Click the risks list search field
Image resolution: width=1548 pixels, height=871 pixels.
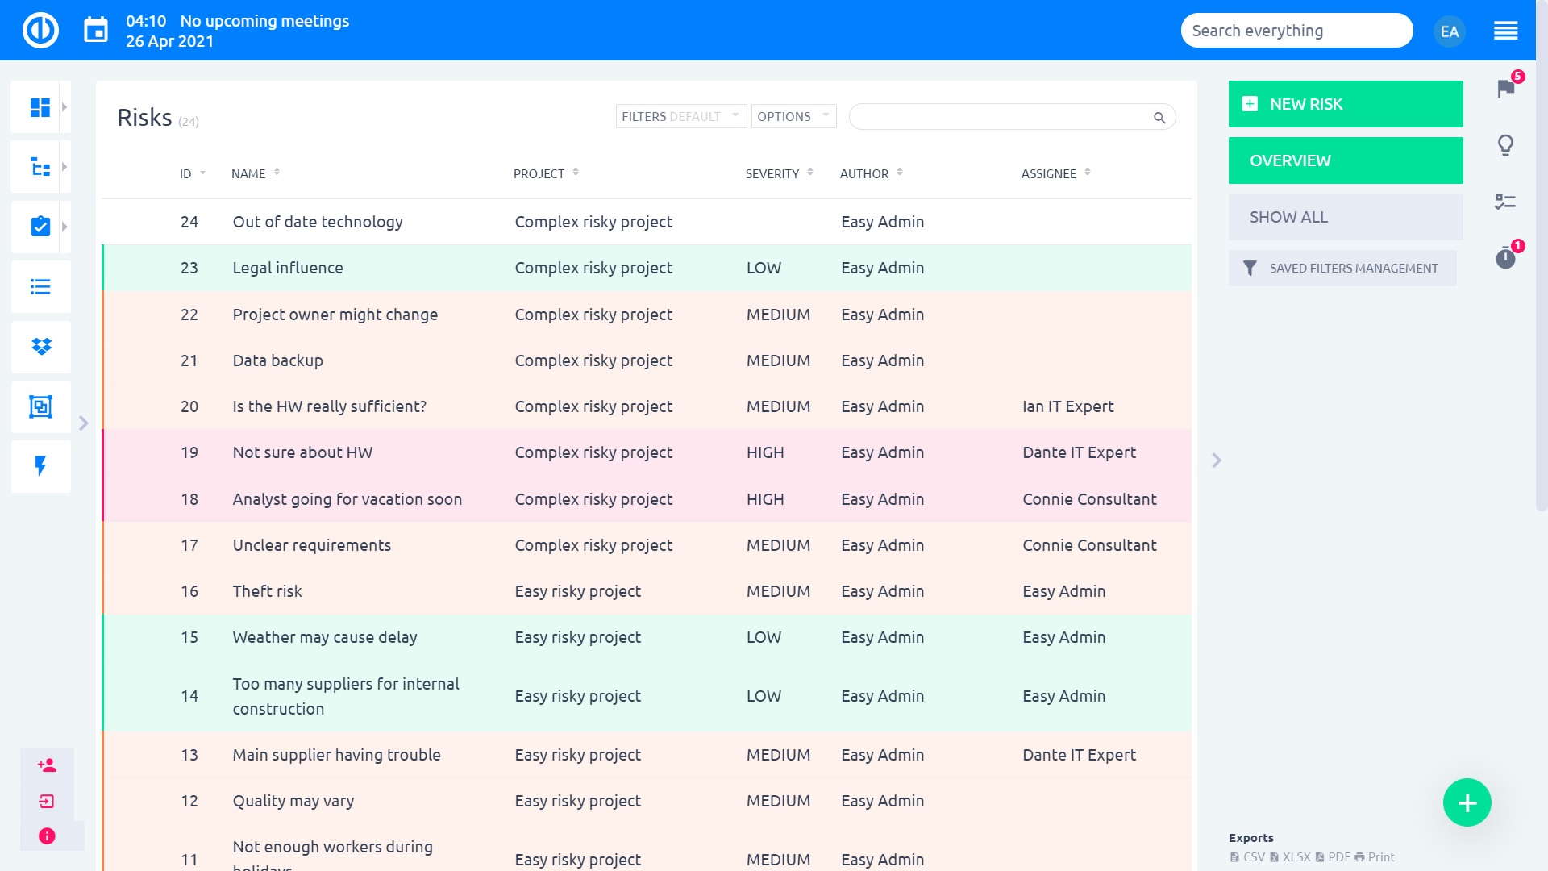pyautogui.click(x=1000, y=117)
